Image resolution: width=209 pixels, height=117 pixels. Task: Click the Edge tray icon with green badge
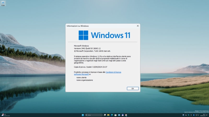point(189,115)
